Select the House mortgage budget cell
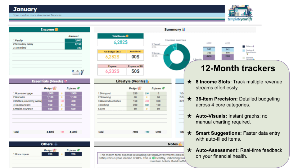This screenshot has width=298, height=168. point(50,93)
